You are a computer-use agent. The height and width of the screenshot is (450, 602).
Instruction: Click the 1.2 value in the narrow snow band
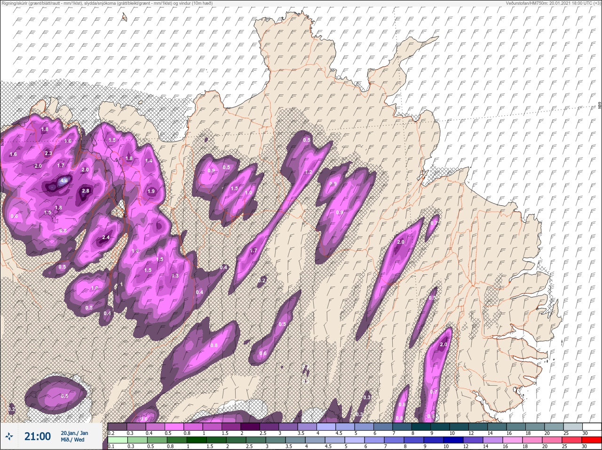coord(309,172)
